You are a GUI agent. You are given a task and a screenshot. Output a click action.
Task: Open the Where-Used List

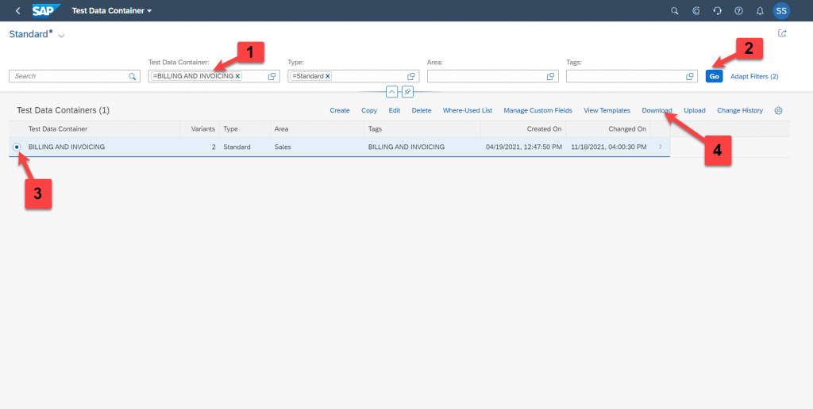467,110
